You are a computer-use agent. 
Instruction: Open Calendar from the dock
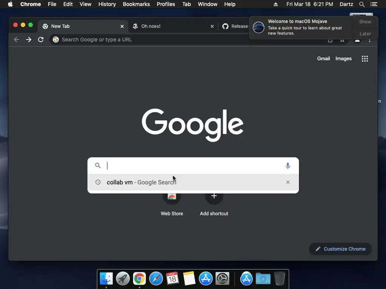click(173, 278)
